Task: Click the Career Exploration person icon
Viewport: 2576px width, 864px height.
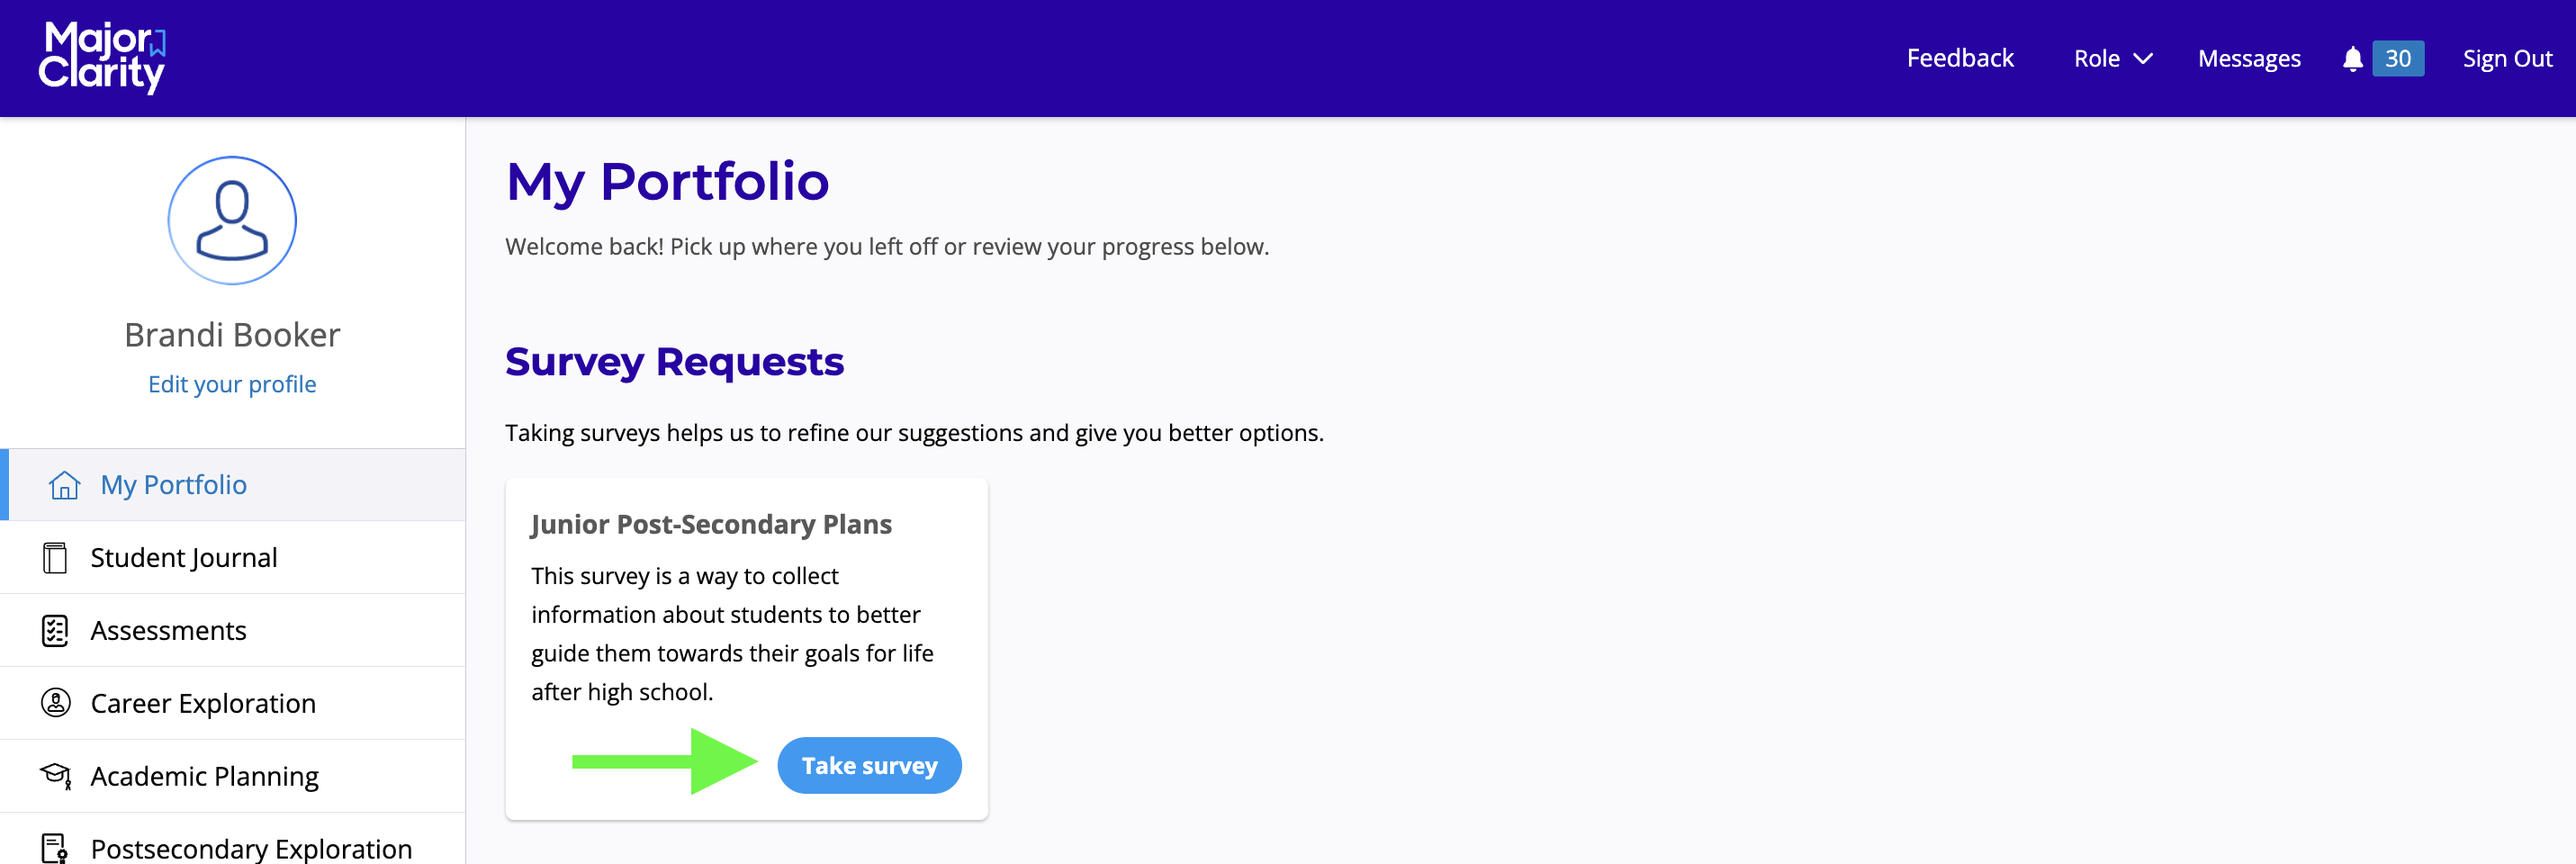Action: (55, 703)
